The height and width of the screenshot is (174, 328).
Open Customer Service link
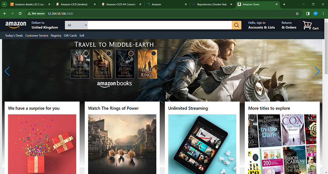pyautogui.click(x=37, y=36)
